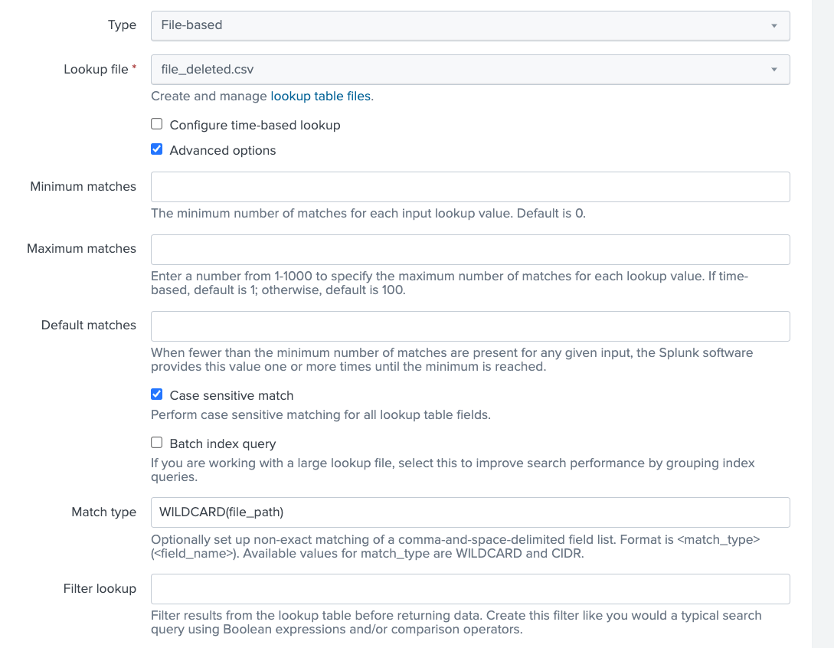
Task: Click the Minimum matches input field
Action: 470,186
